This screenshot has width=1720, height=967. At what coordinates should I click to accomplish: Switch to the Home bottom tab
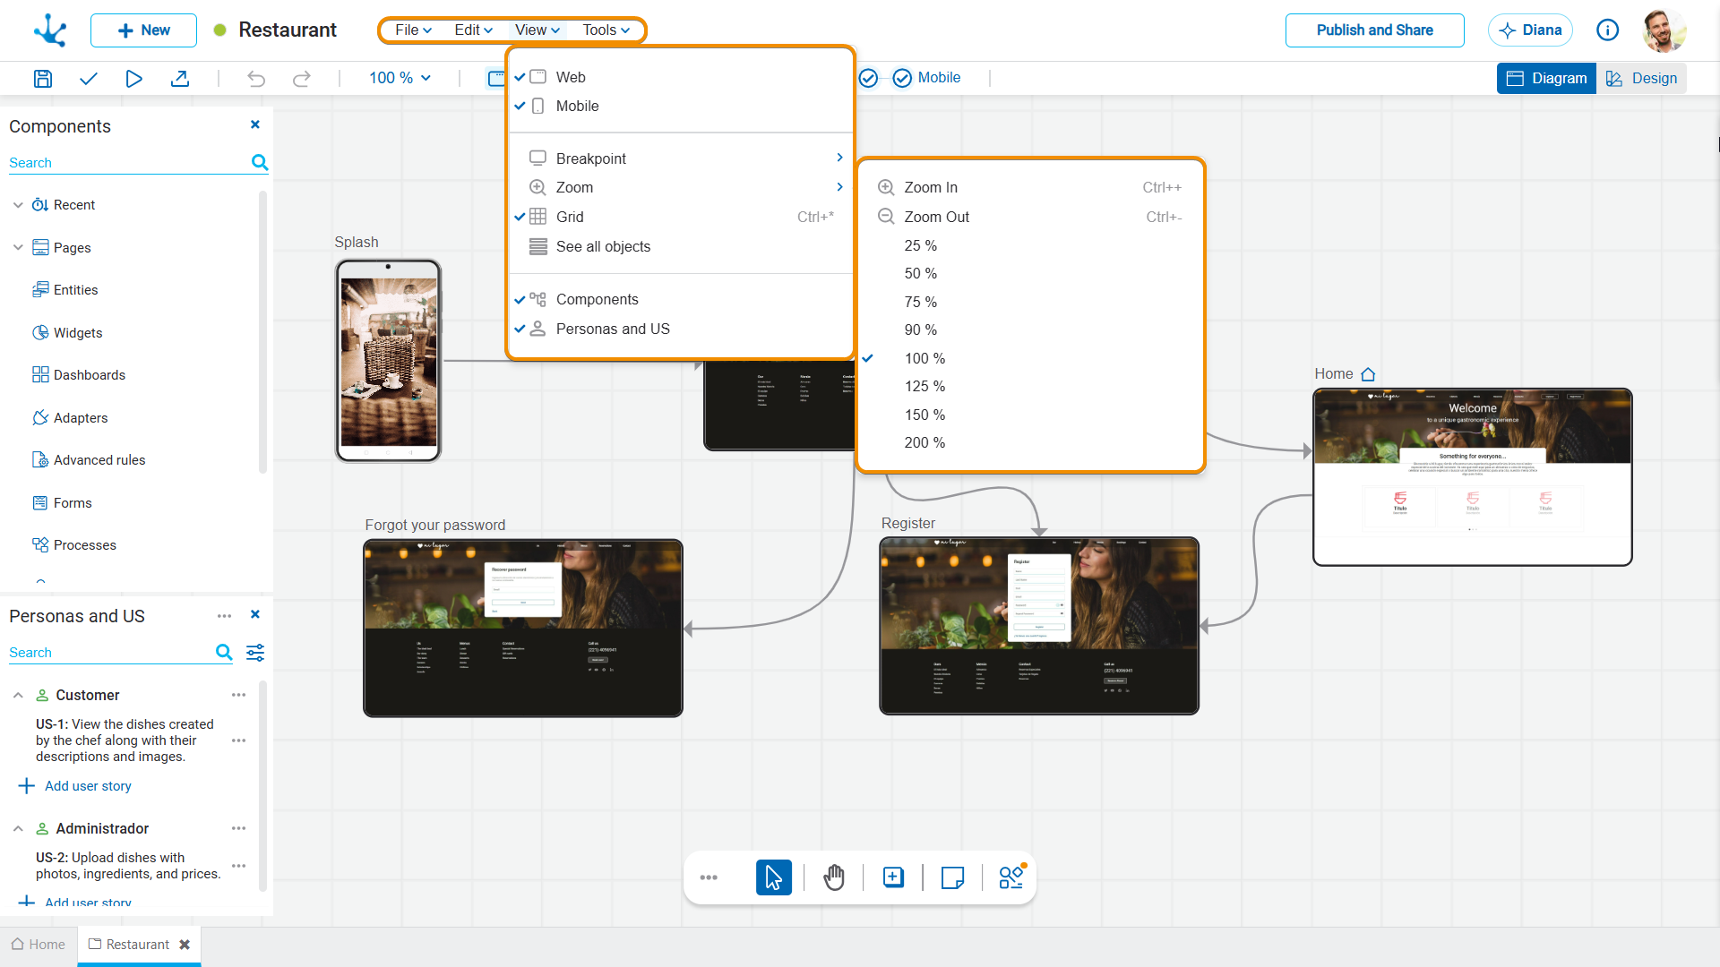(39, 944)
